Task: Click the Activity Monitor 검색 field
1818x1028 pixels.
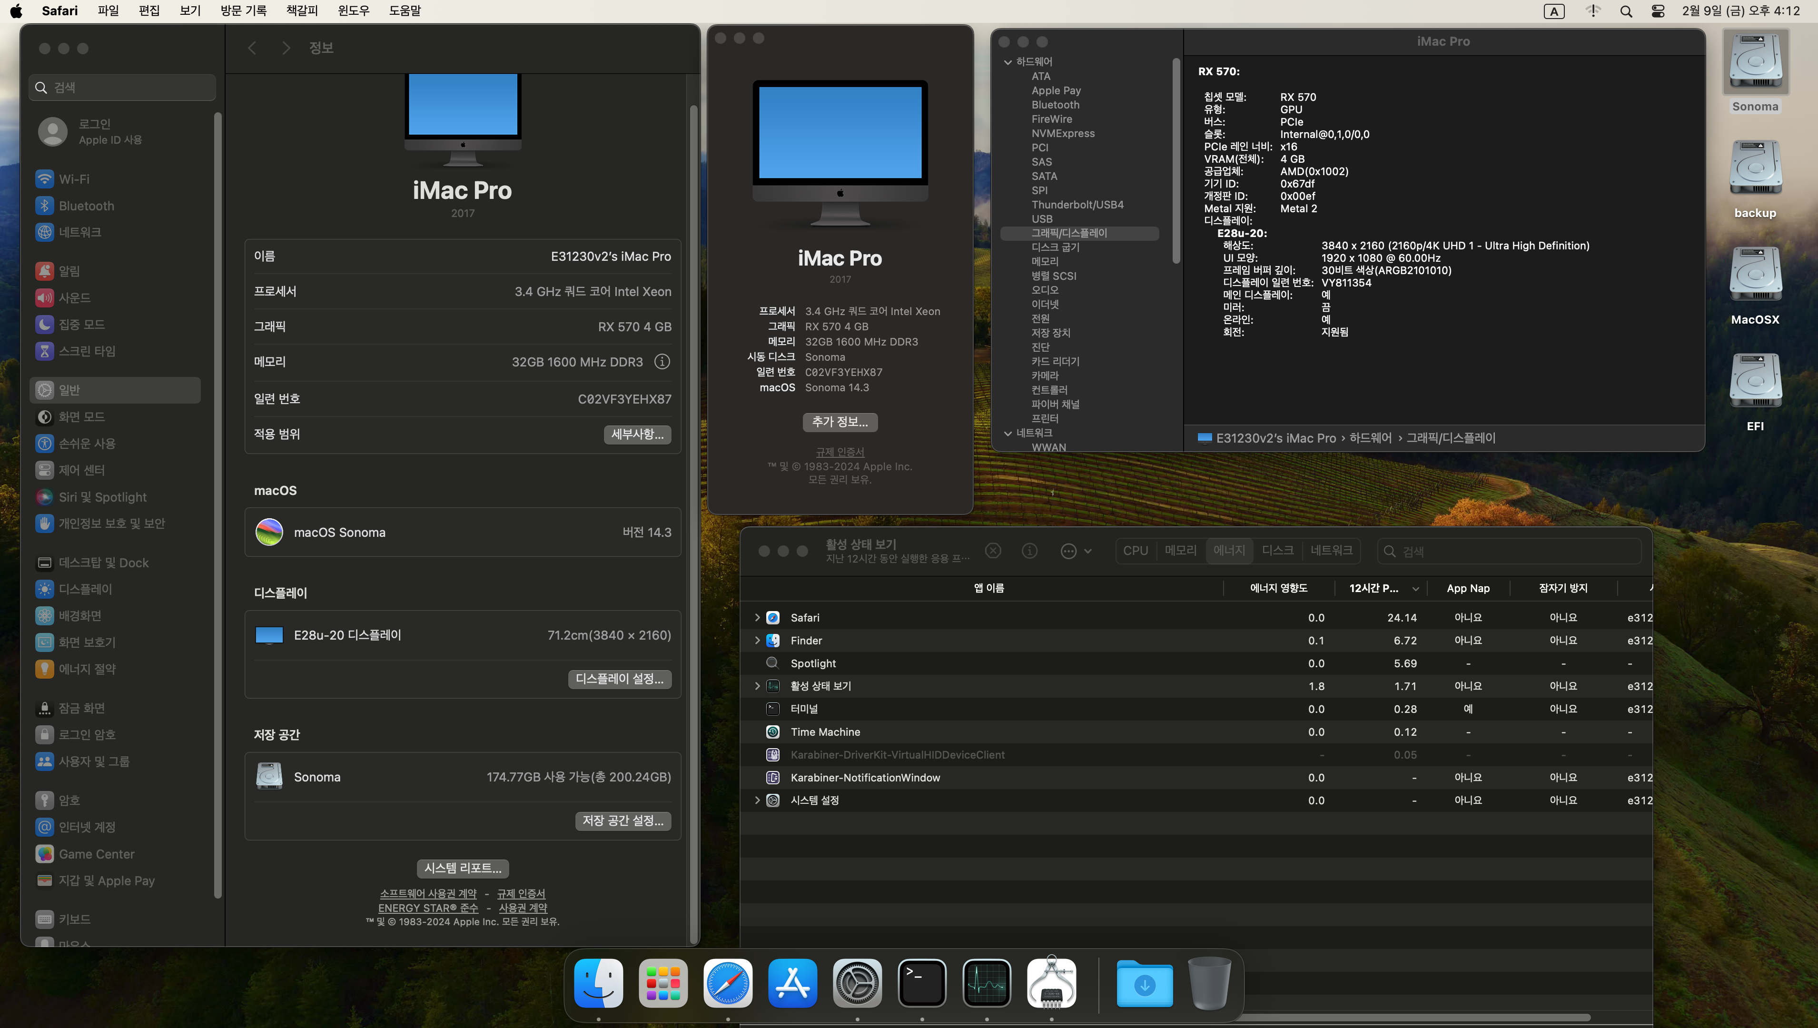Action: (1509, 552)
